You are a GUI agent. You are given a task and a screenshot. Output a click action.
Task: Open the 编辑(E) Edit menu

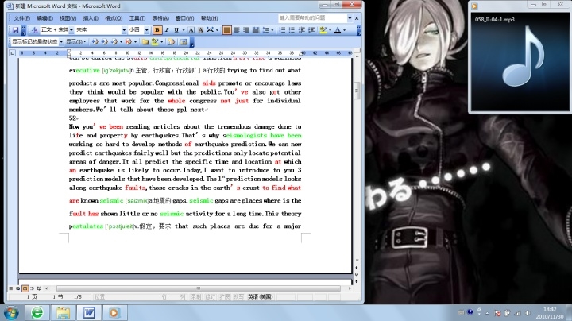coord(44,18)
